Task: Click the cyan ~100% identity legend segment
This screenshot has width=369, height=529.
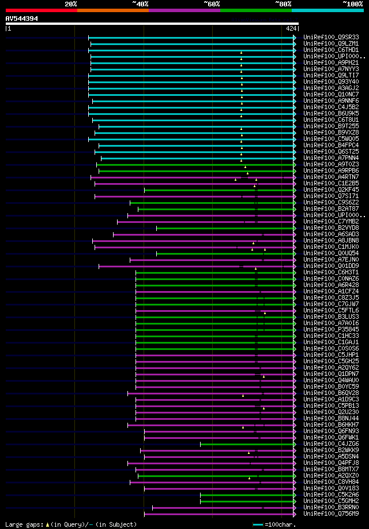Action: (x=327, y=10)
